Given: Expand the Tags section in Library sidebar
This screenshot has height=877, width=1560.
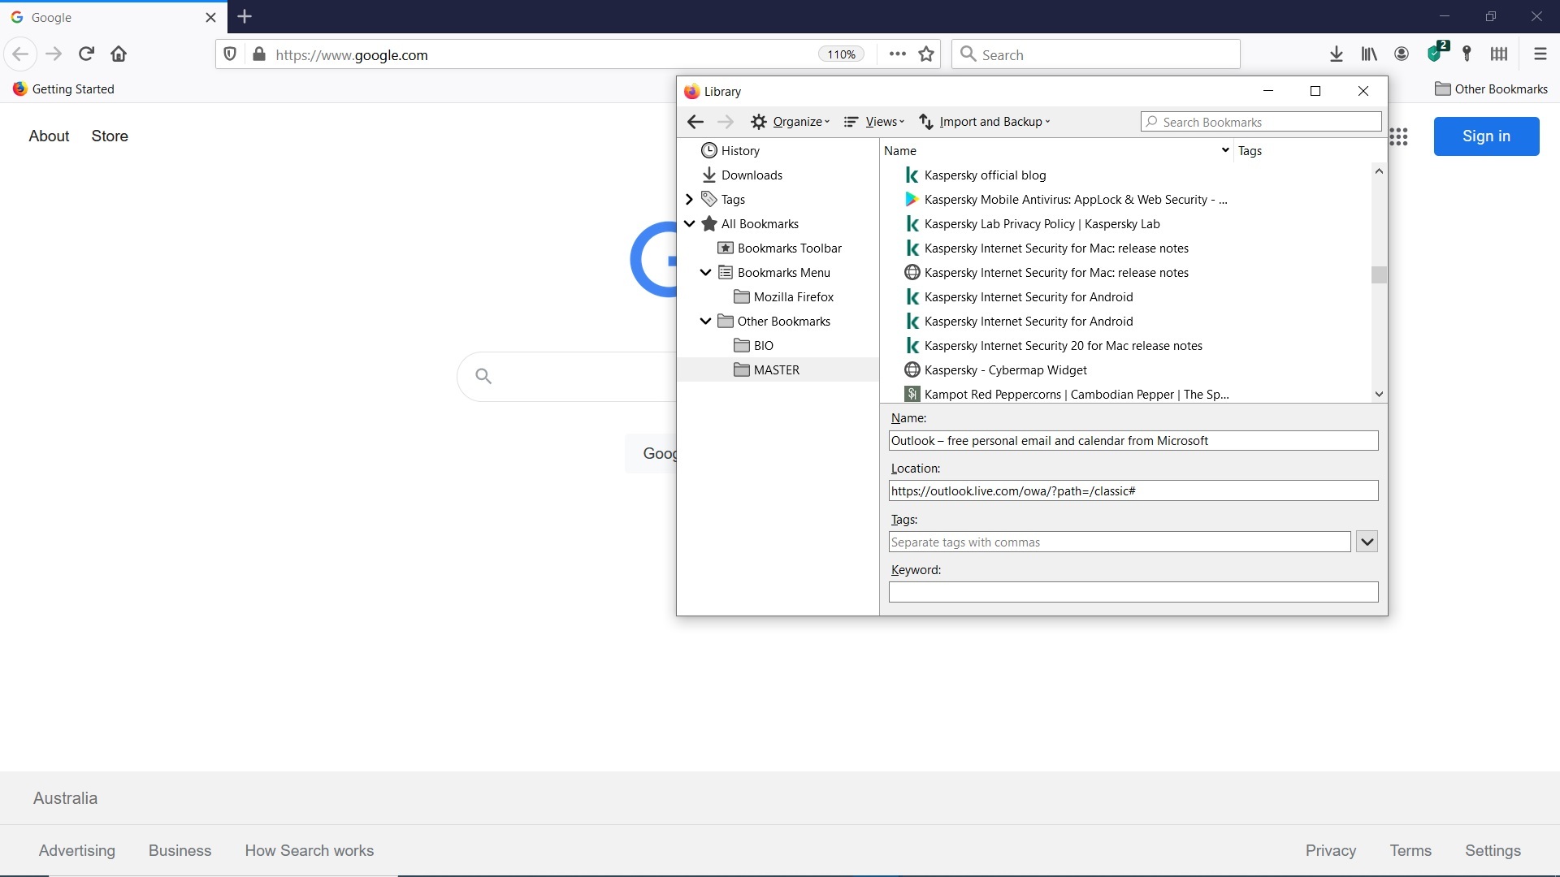Looking at the screenshot, I should point(690,199).
